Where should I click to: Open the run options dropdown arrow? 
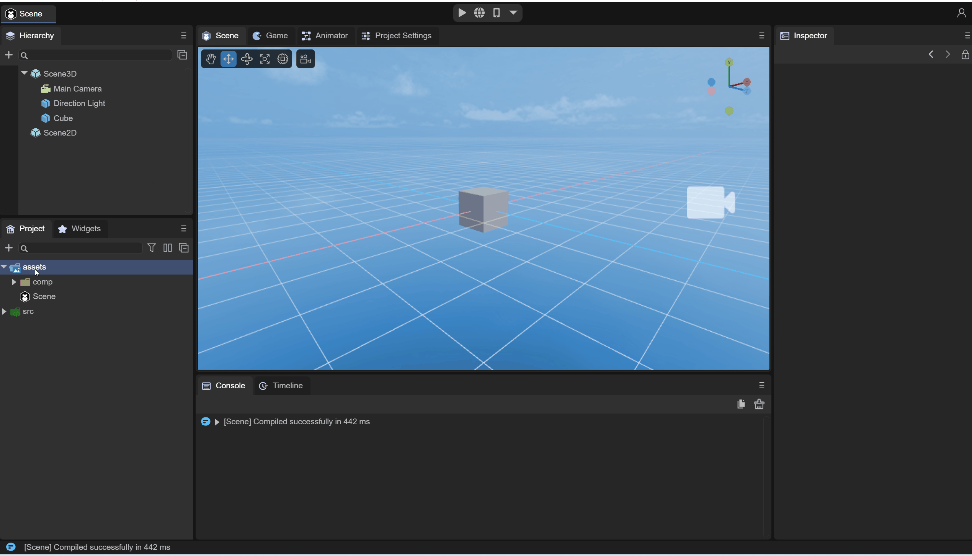pyautogui.click(x=513, y=13)
